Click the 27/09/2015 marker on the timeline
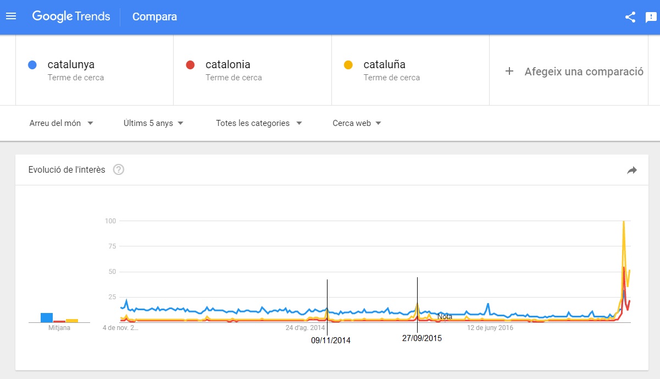This screenshot has width=660, height=379. [x=423, y=338]
